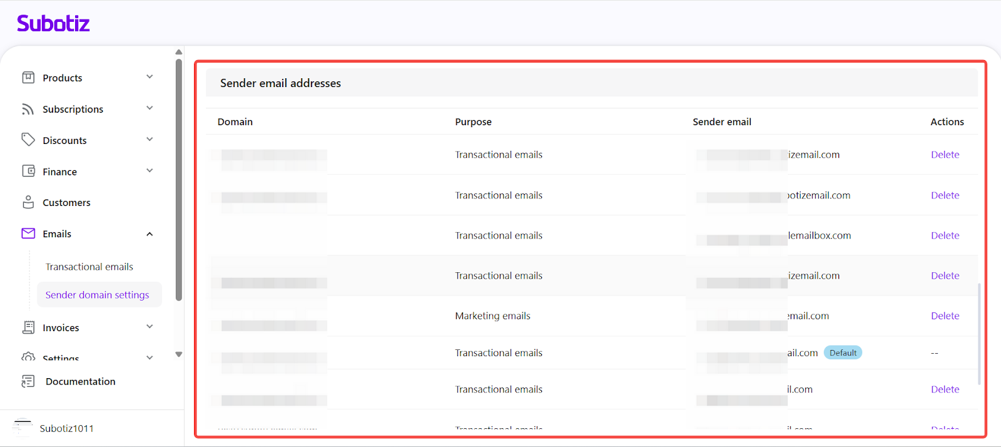Click the Finance wallet icon
1001x447 pixels.
click(28, 171)
